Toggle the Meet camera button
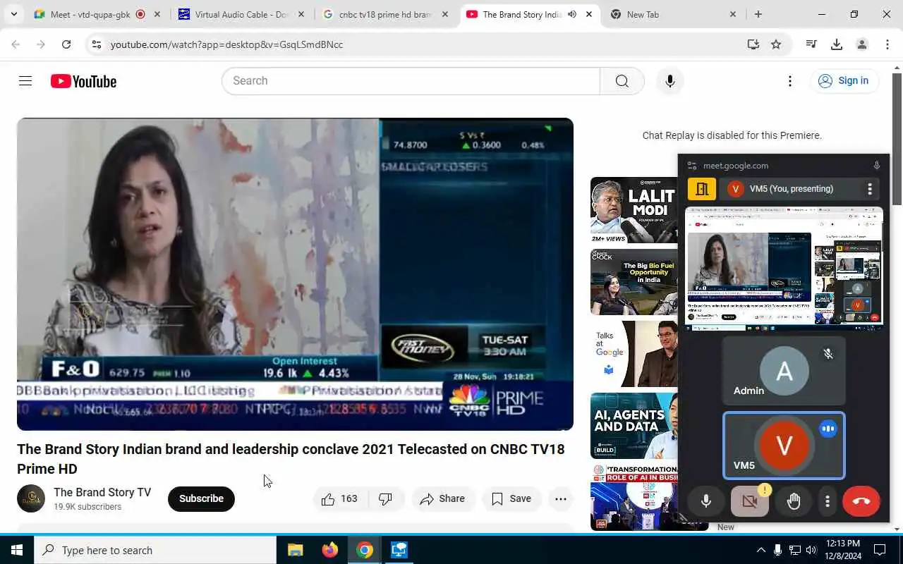The height and width of the screenshot is (564, 903). pyautogui.click(x=749, y=501)
